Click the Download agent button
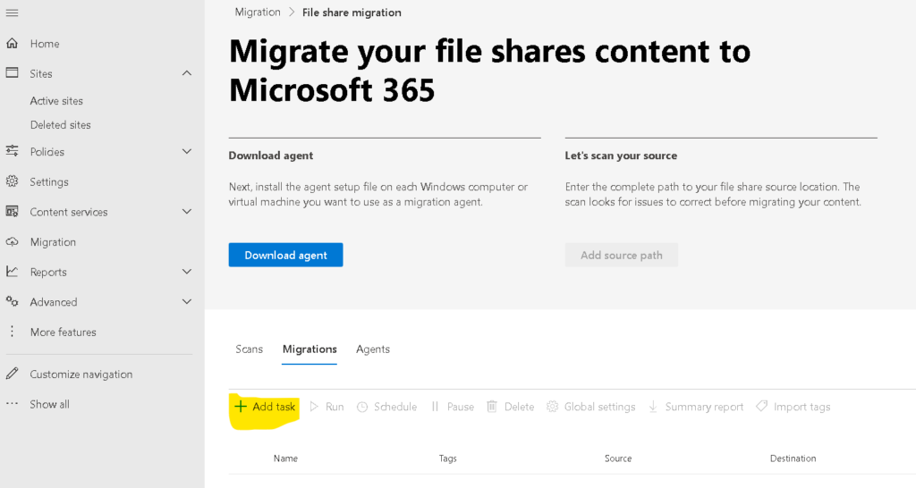 coord(285,255)
